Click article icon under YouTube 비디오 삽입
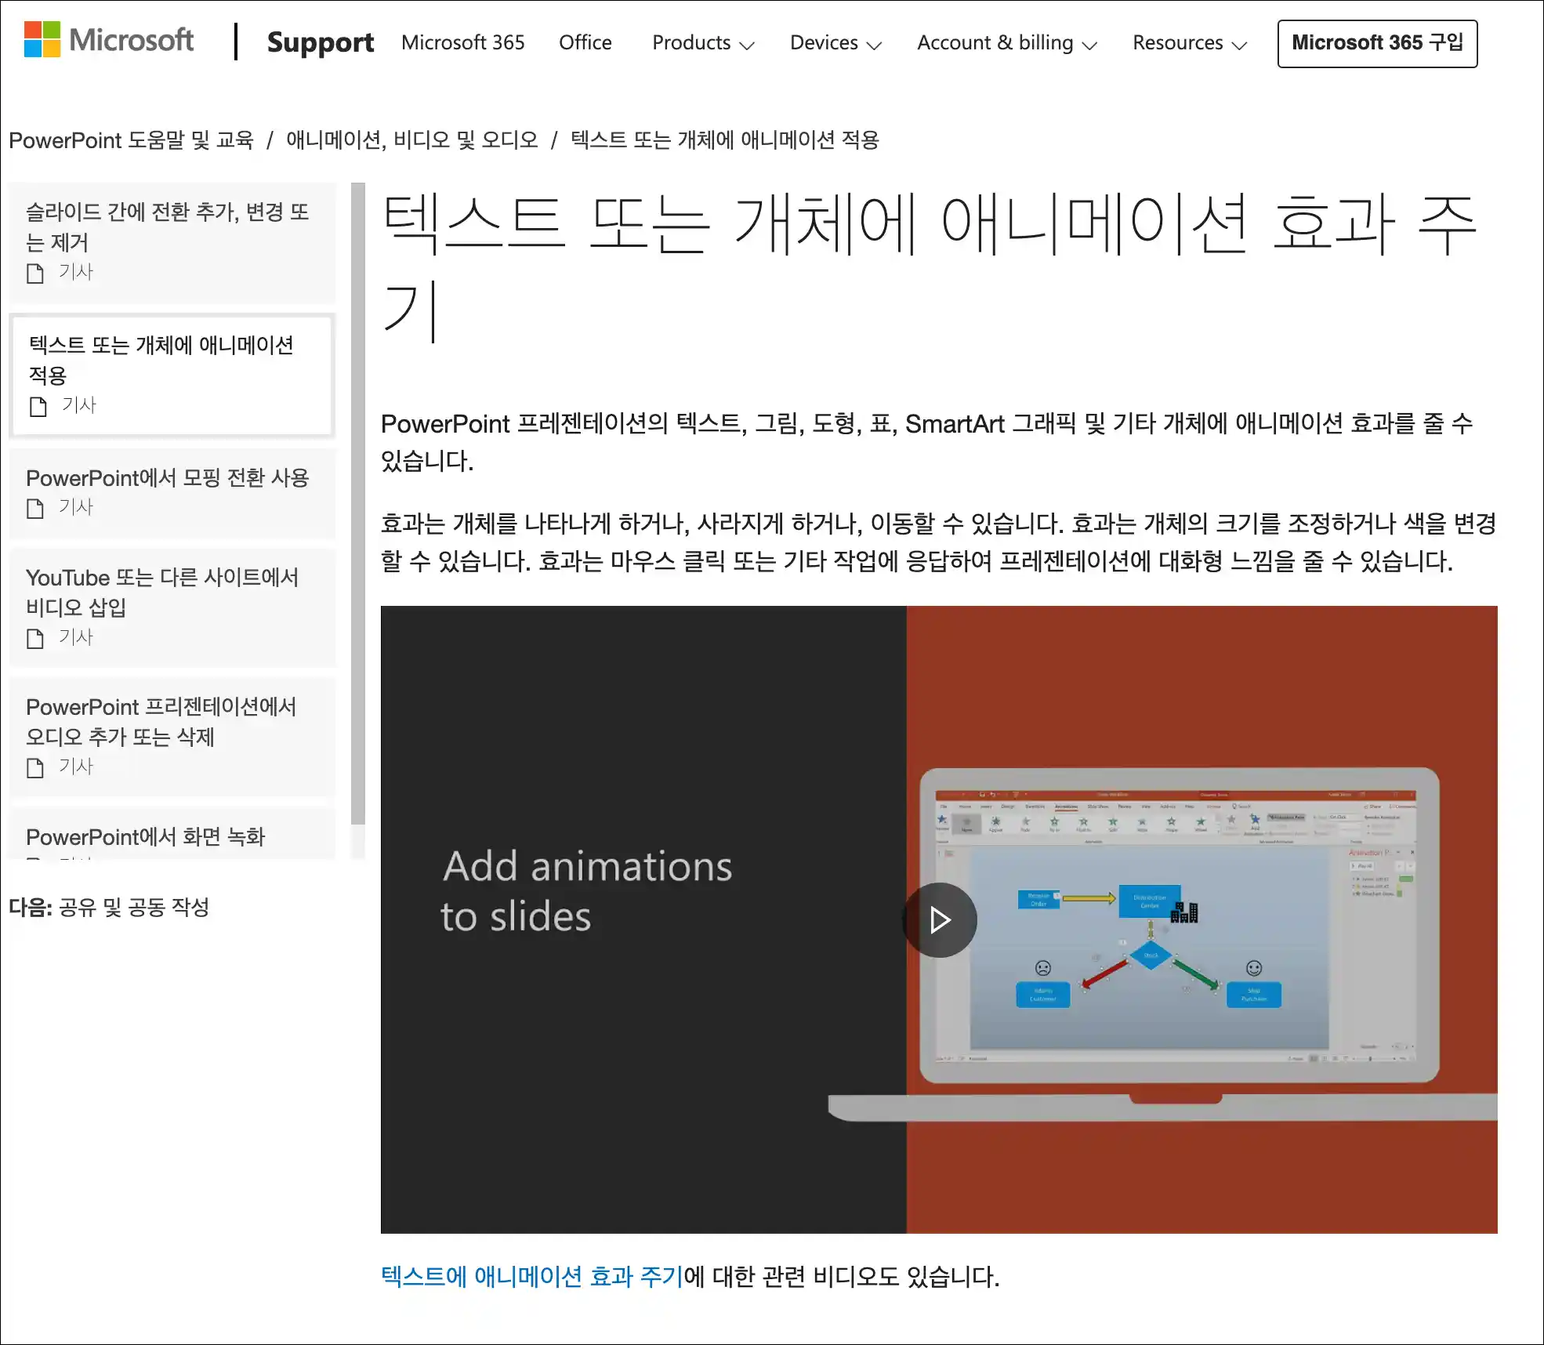This screenshot has height=1345, width=1544. pos(35,639)
